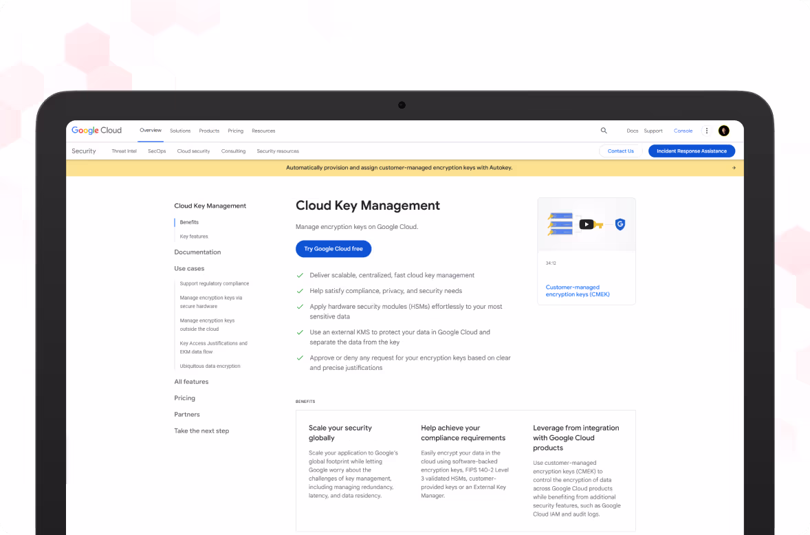The image size is (810, 535).
Task: Click the CMEK video thumbnail image
Action: pos(587,225)
